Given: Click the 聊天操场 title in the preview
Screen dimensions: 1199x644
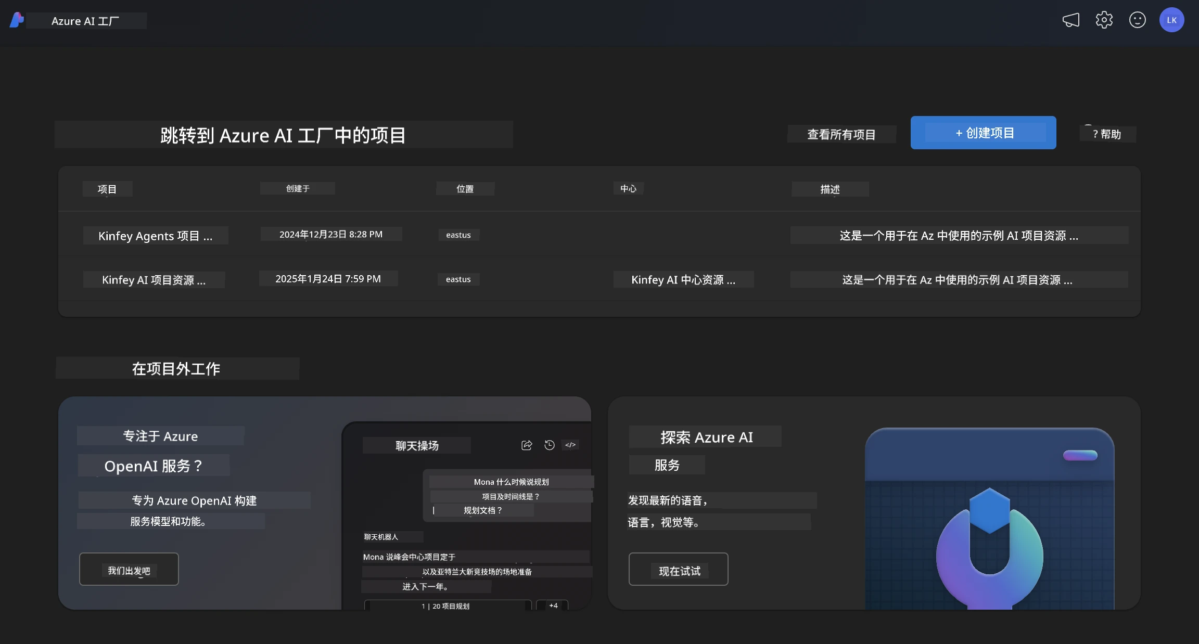Looking at the screenshot, I should (417, 445).
